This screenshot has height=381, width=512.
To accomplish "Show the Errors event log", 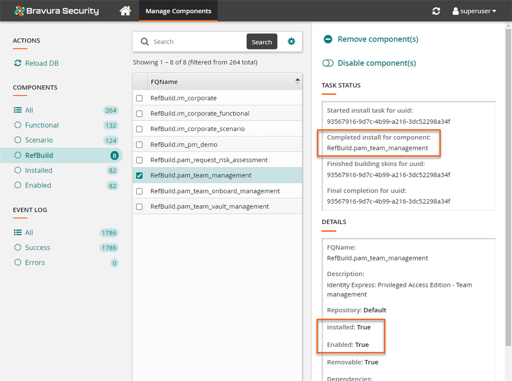I will [35, 262].
